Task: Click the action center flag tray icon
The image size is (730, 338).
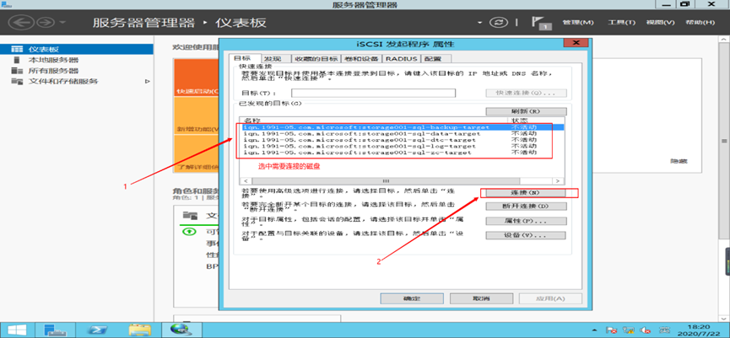Action: point(613,330)
